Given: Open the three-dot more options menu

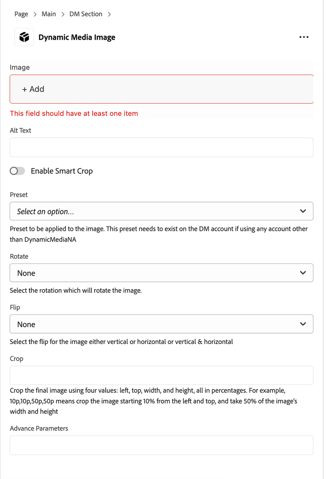Looking at the screenshot, I should 304,37.
